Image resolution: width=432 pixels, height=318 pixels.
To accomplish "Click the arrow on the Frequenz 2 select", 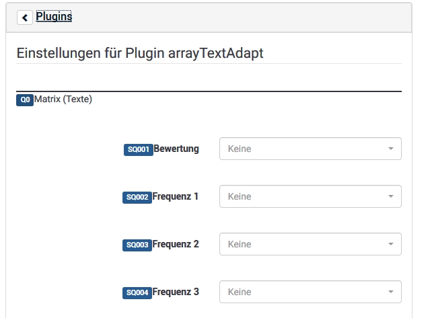I will [x=391, y=245].
